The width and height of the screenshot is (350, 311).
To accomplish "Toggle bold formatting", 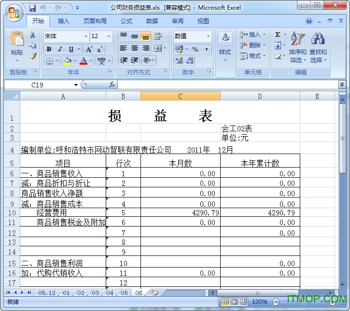I will coord(49,49).
